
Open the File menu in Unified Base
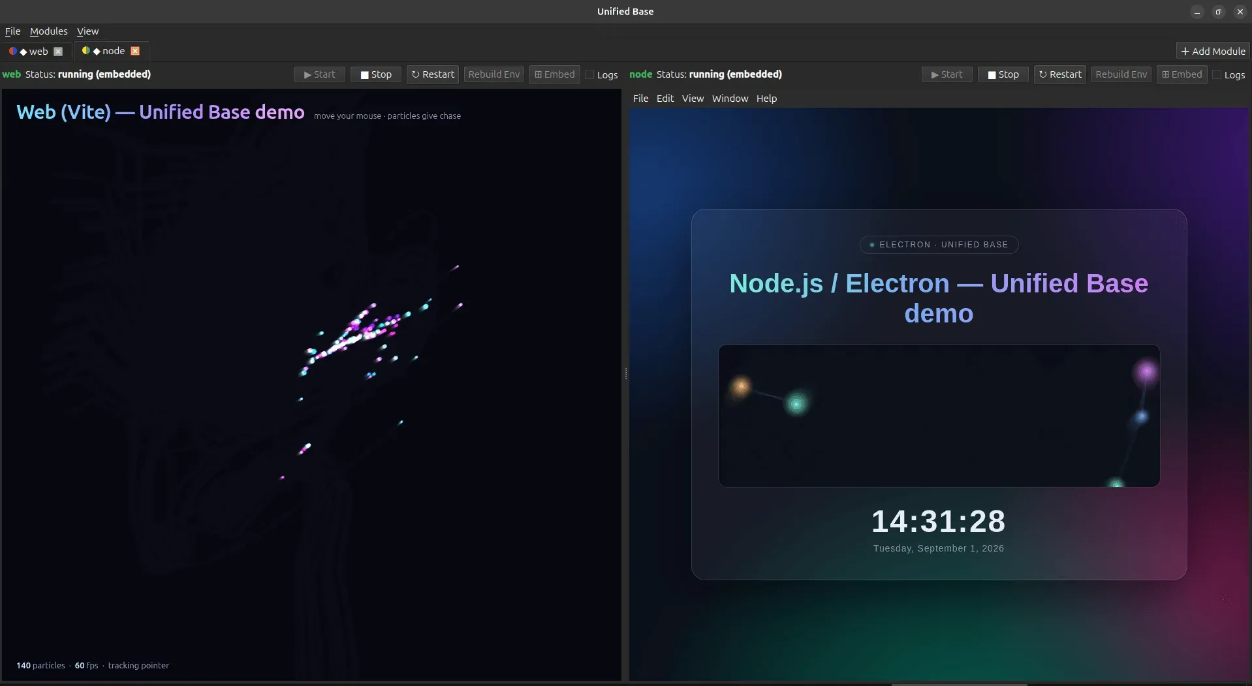pyautogui.click(x=12, y=31)
